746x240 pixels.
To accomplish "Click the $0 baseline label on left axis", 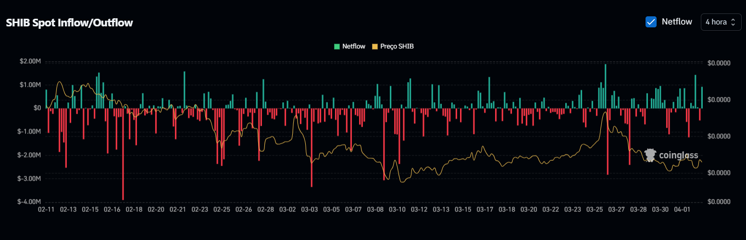I will 37,108.
